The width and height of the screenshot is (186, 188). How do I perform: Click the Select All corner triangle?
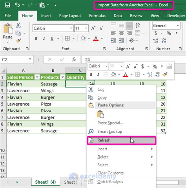click(x=4, y=71)
